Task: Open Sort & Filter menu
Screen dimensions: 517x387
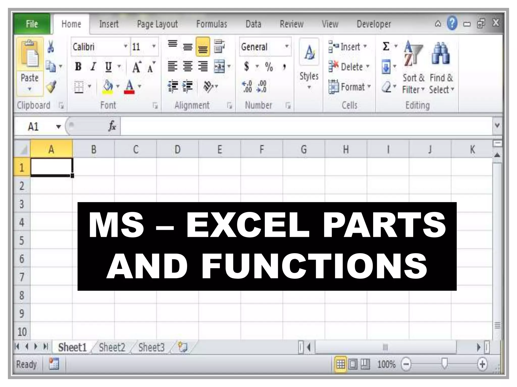Action: pyautogui.click(x=413, y=68)
